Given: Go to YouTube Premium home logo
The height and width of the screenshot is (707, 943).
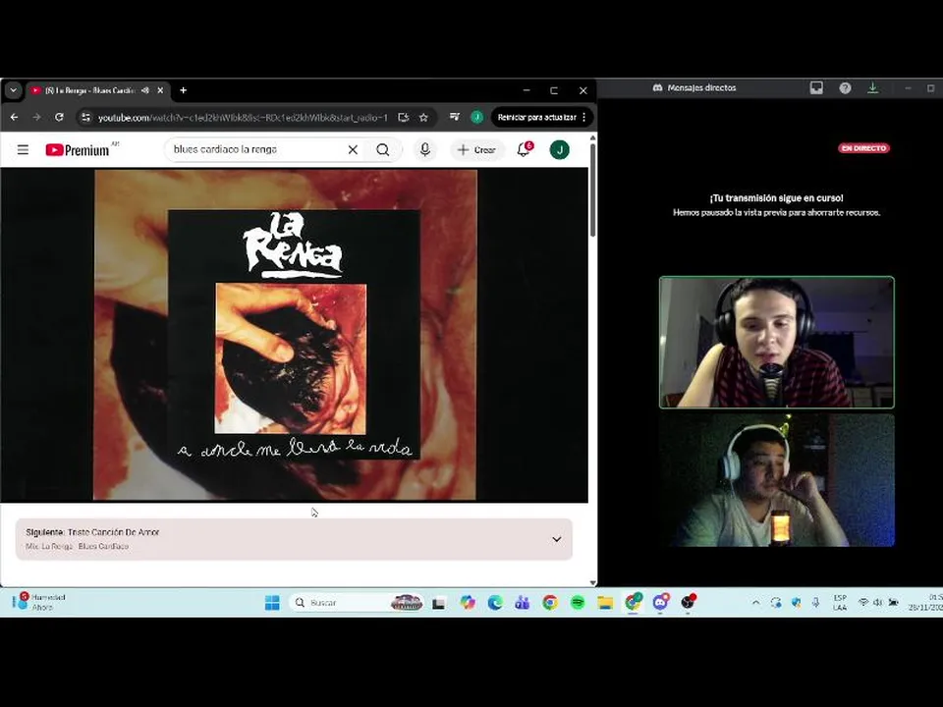Looking at the screenshot, I should pos(78,149).
